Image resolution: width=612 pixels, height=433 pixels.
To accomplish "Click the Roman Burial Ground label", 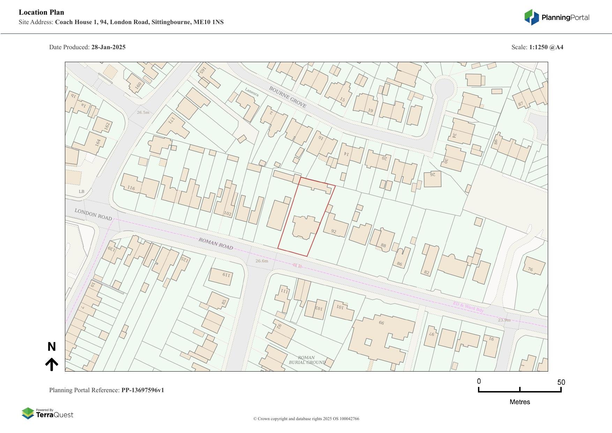I will tap(307, 360).
